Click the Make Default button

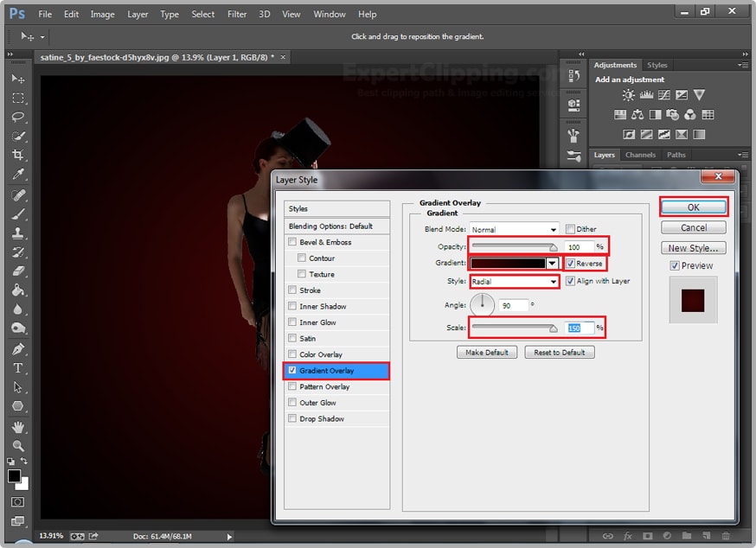pos(487,352)
